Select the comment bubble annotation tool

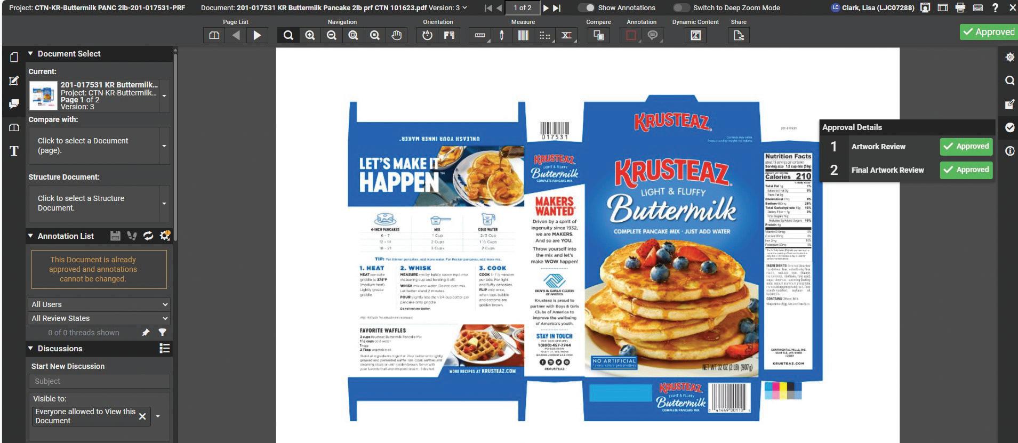pyautogui.click(x=652, y=35)
